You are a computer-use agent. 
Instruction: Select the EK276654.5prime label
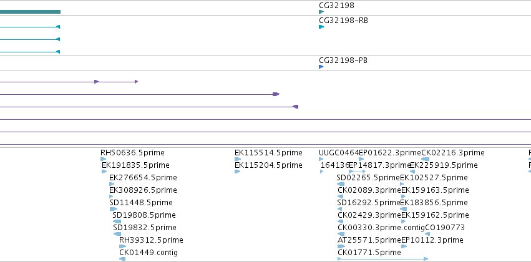pos(143,178)
